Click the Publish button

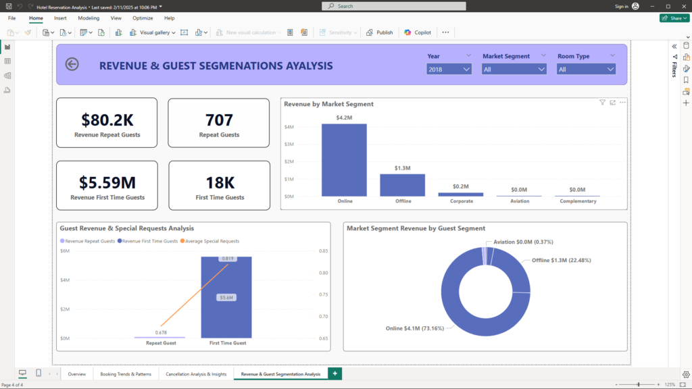click(x=380, y=32)
